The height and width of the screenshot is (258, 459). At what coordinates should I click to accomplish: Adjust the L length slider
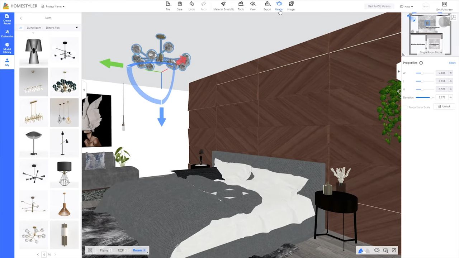(425, 81)
